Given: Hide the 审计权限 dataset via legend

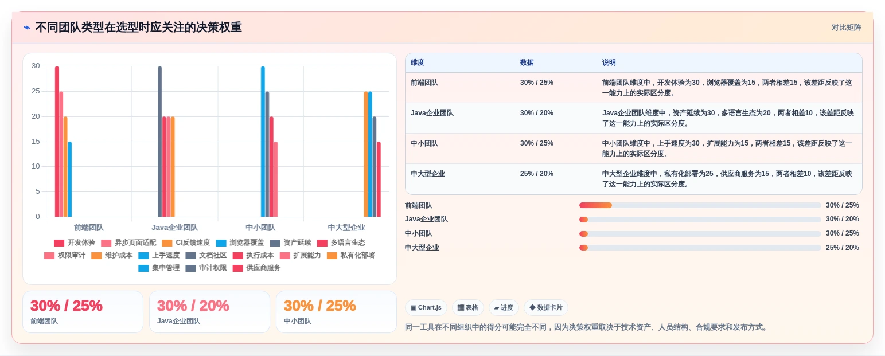Looking at the screenshot, I should (x=206, y=268).
